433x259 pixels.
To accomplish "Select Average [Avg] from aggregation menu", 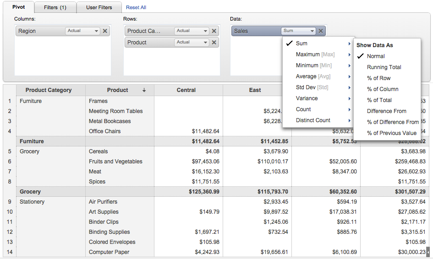I will [313, 76].
